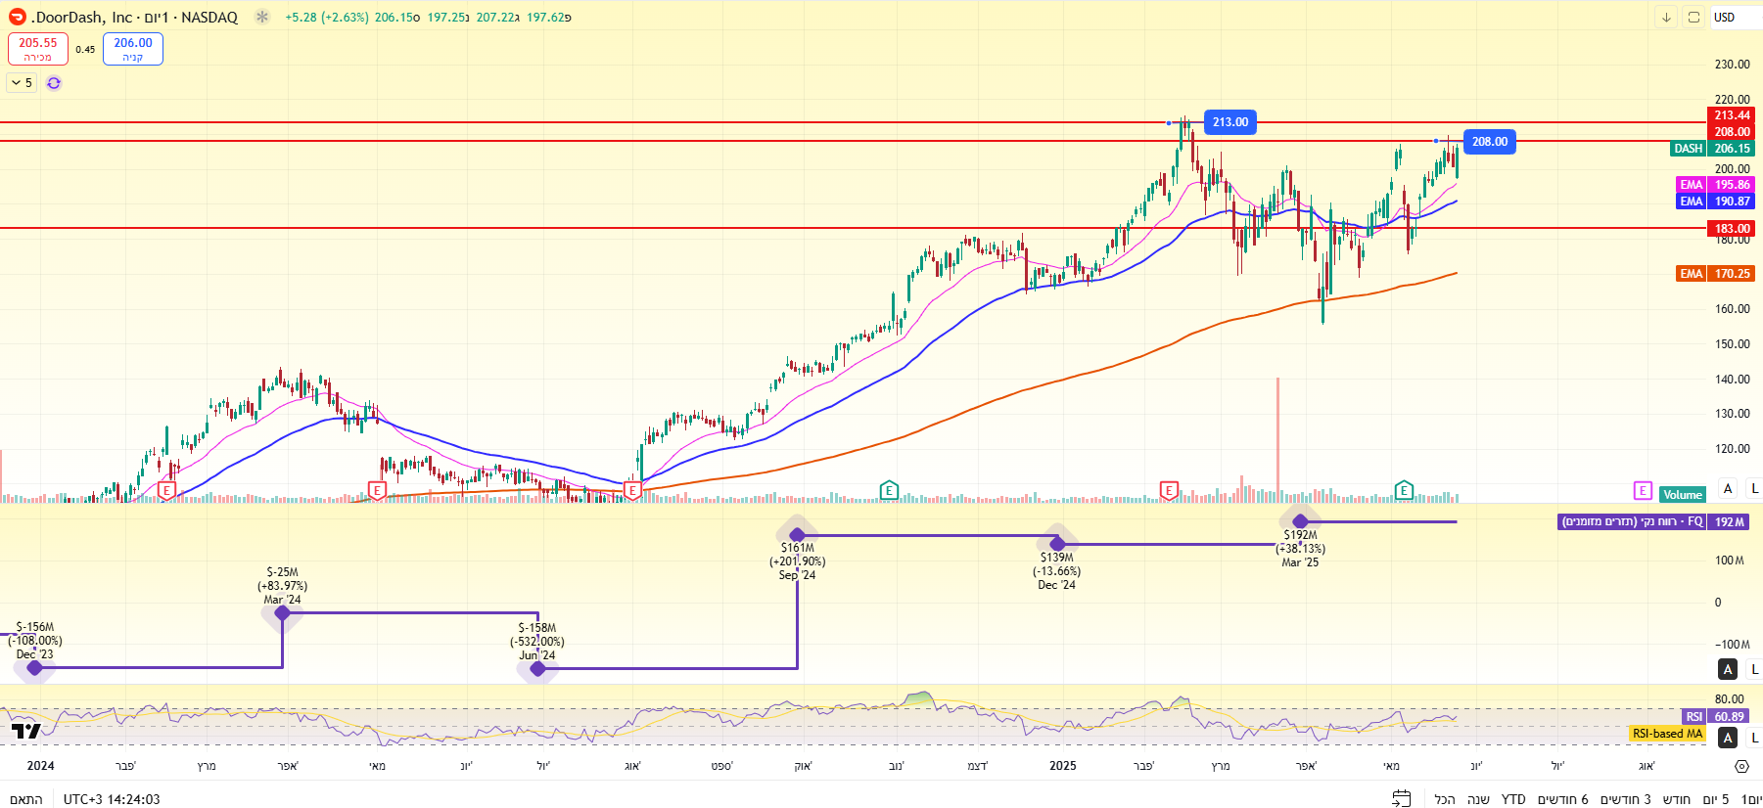
Task: Click the red 183.00 horizontal line axis label
Action: pyautogui.click(x=1732, y=229)
